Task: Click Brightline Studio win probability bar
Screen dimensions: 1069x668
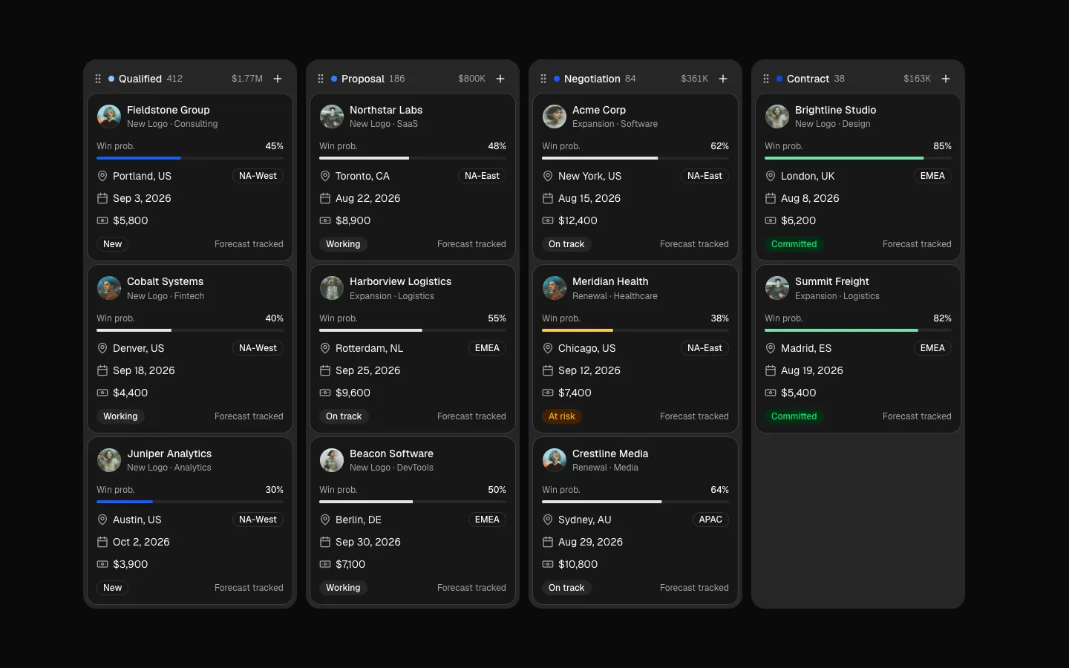Action: [858, 158]
